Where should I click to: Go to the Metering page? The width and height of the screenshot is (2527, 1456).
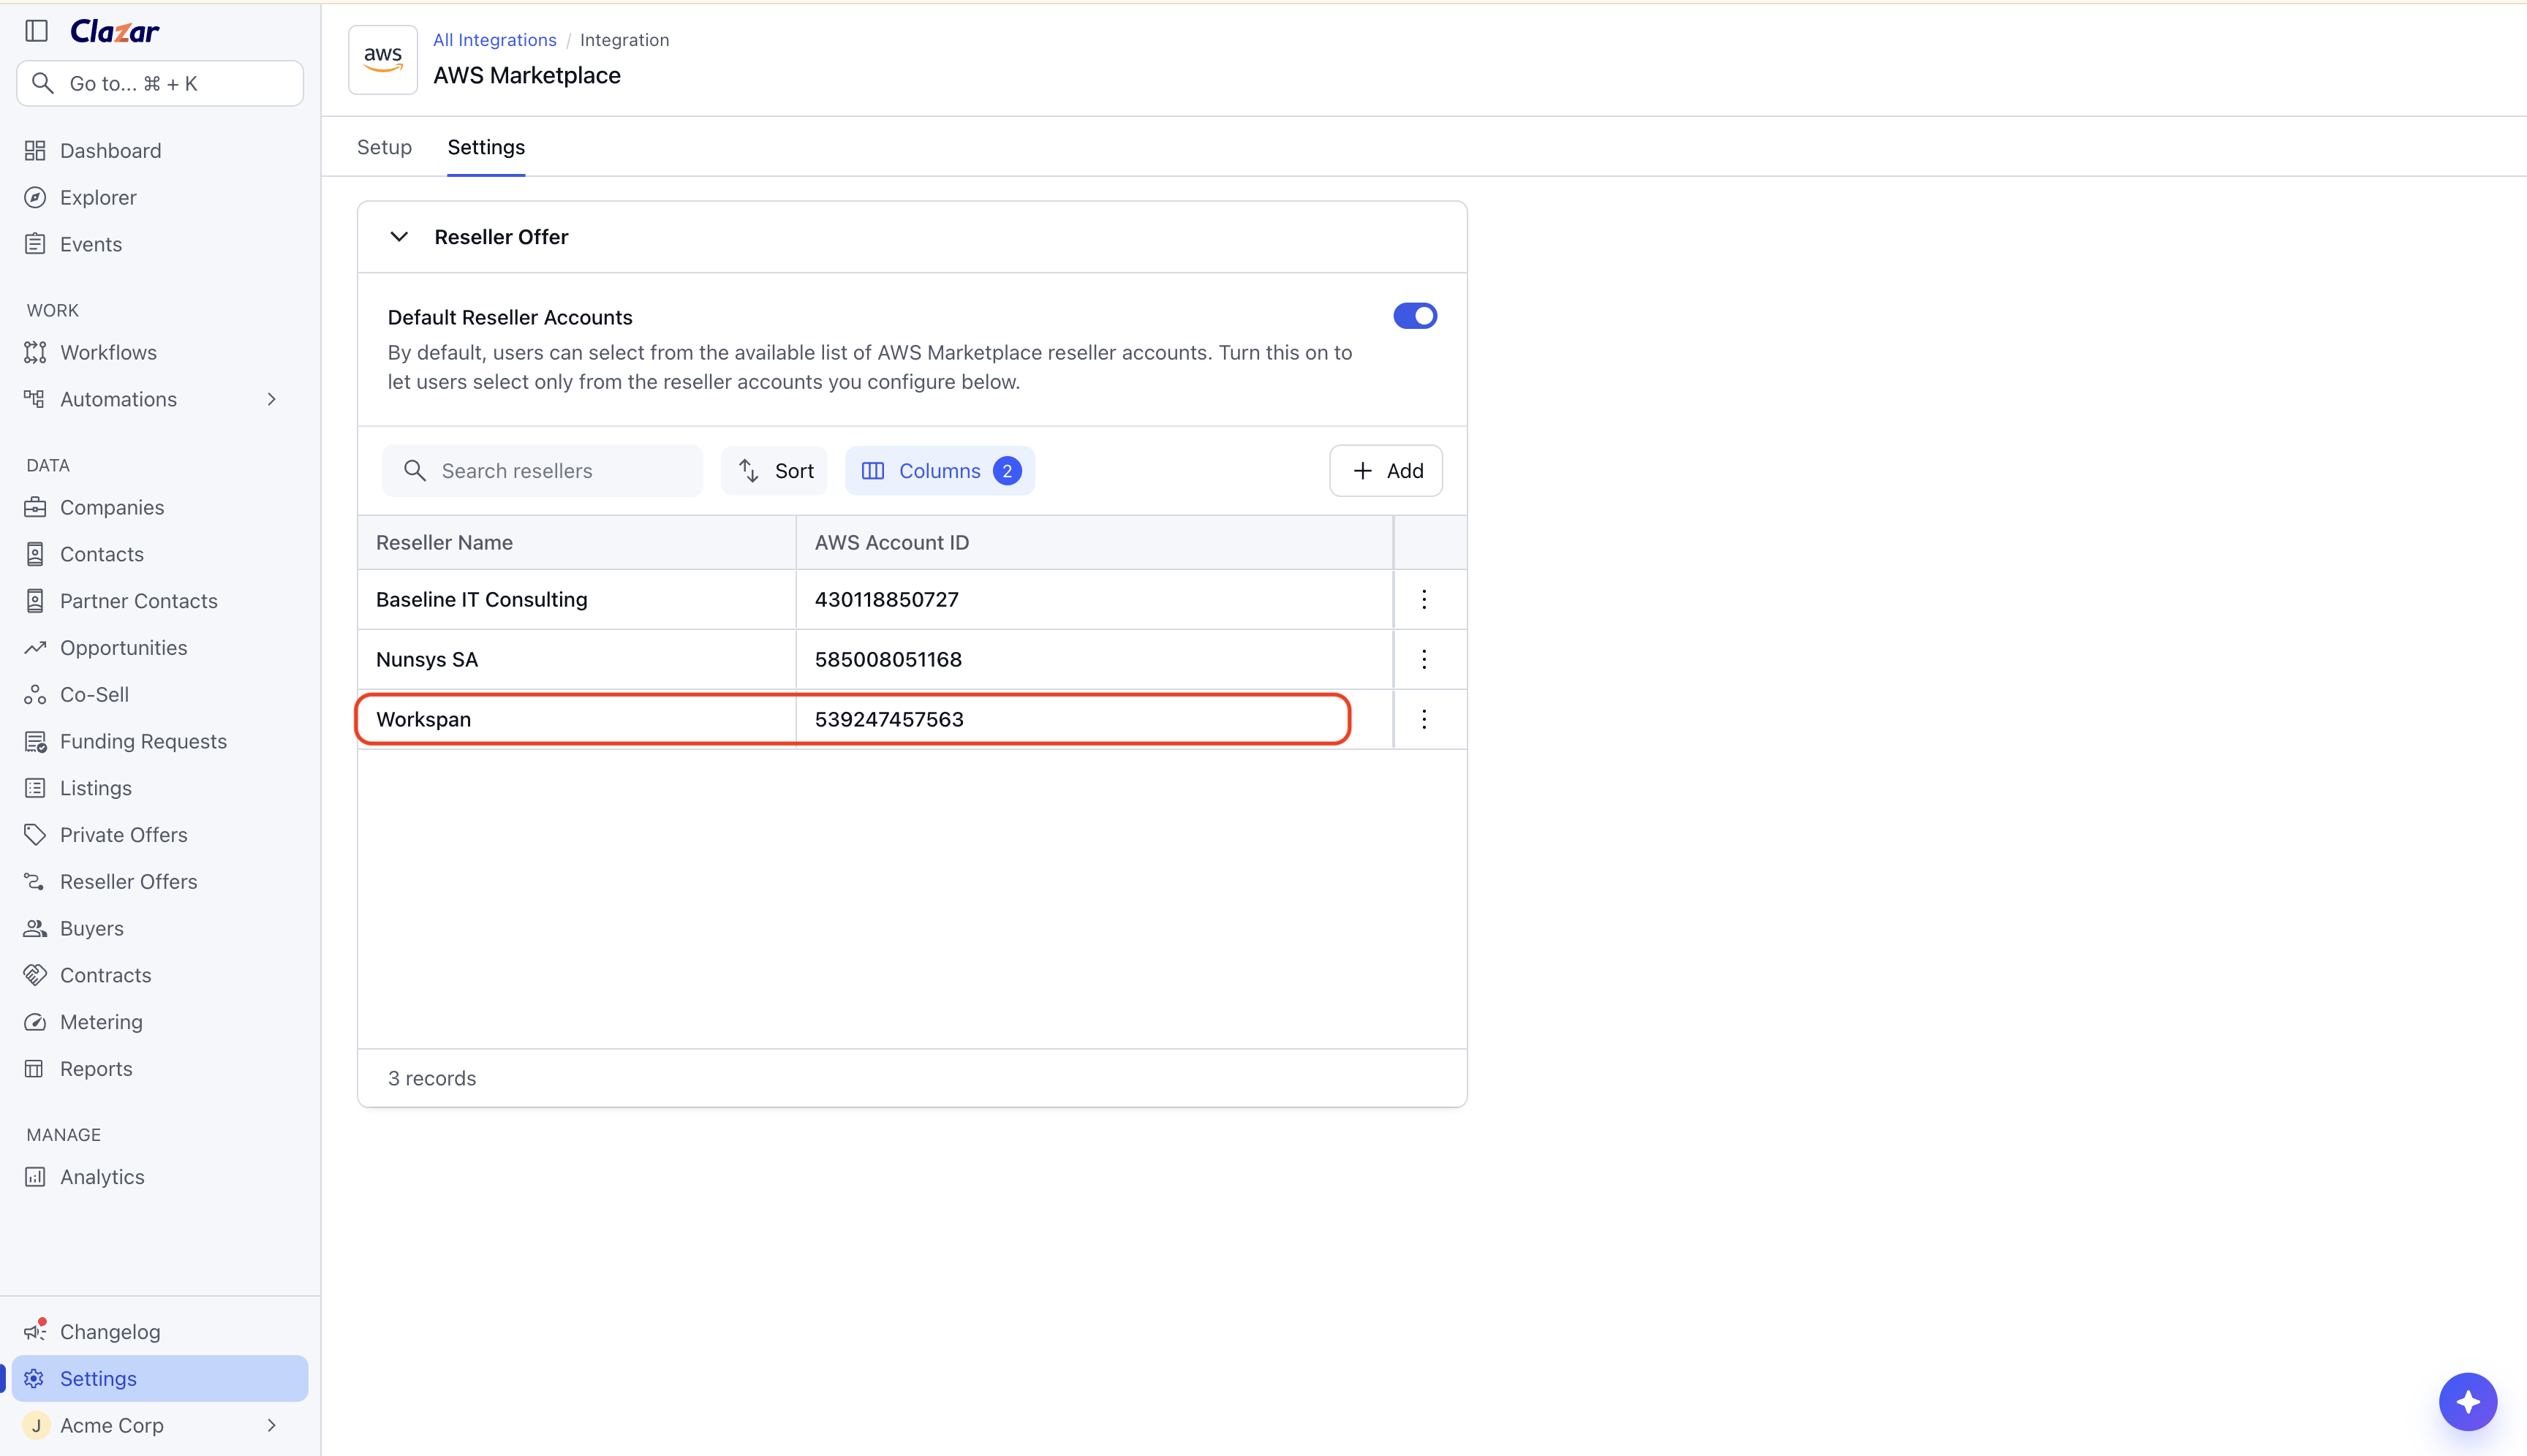coord(101,1022)
